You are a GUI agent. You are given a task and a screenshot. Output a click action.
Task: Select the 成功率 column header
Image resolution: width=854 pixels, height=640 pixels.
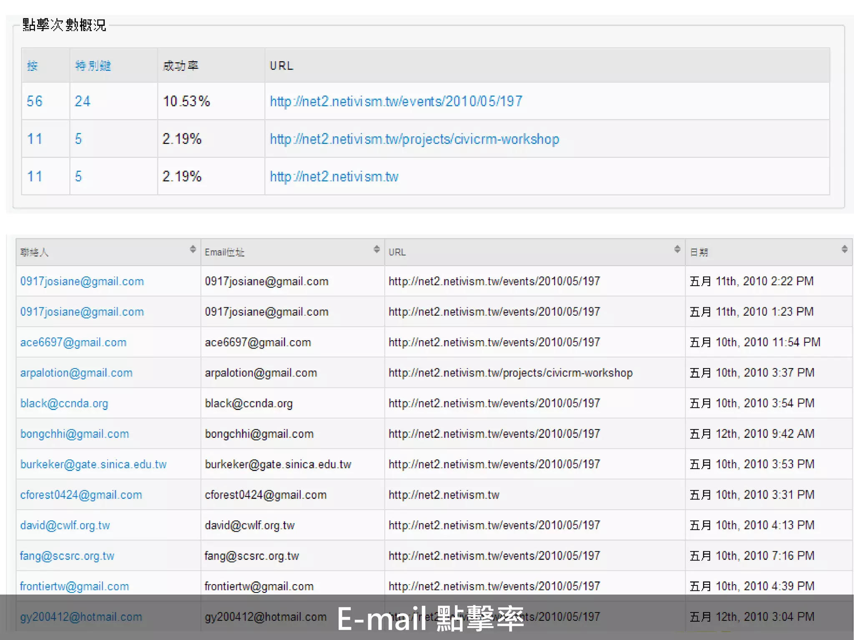click(x=181, y=66)
